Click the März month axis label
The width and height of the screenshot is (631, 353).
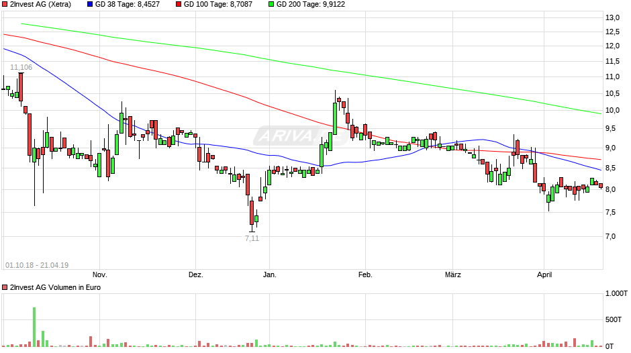452,274
